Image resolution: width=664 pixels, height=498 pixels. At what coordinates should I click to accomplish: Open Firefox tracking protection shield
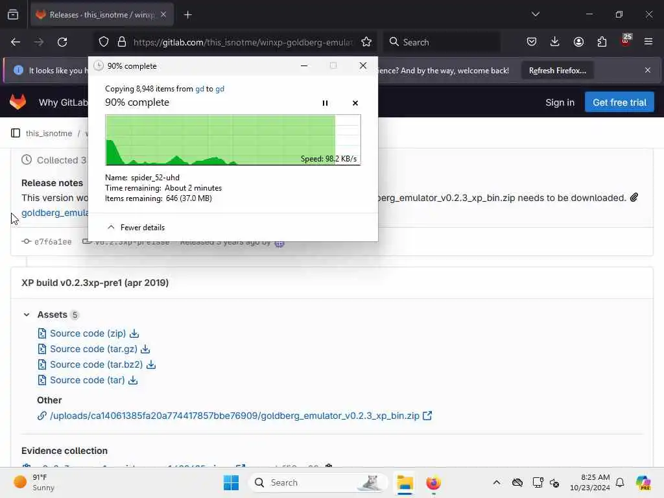(104, 42)
